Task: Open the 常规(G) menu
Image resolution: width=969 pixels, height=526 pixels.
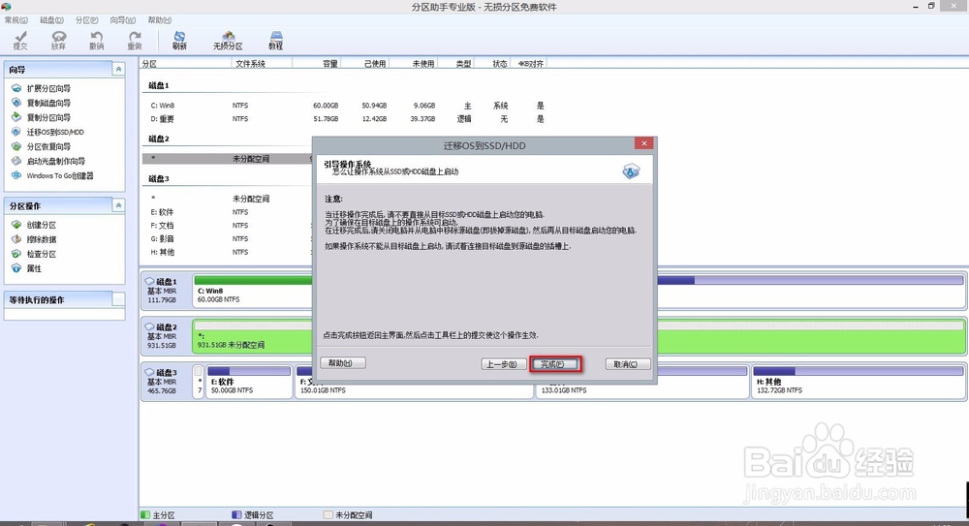Action: coord(16,20)
